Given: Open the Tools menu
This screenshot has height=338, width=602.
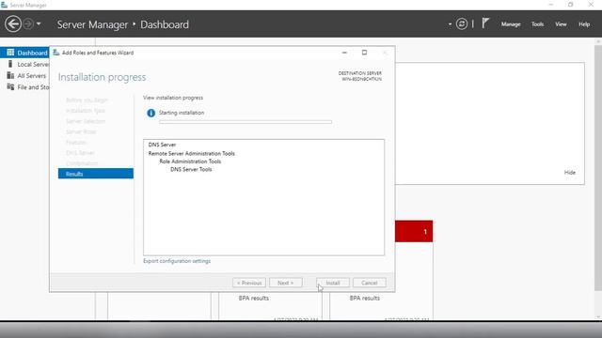Looking at the screenshot, I should [x=537, y=24].
